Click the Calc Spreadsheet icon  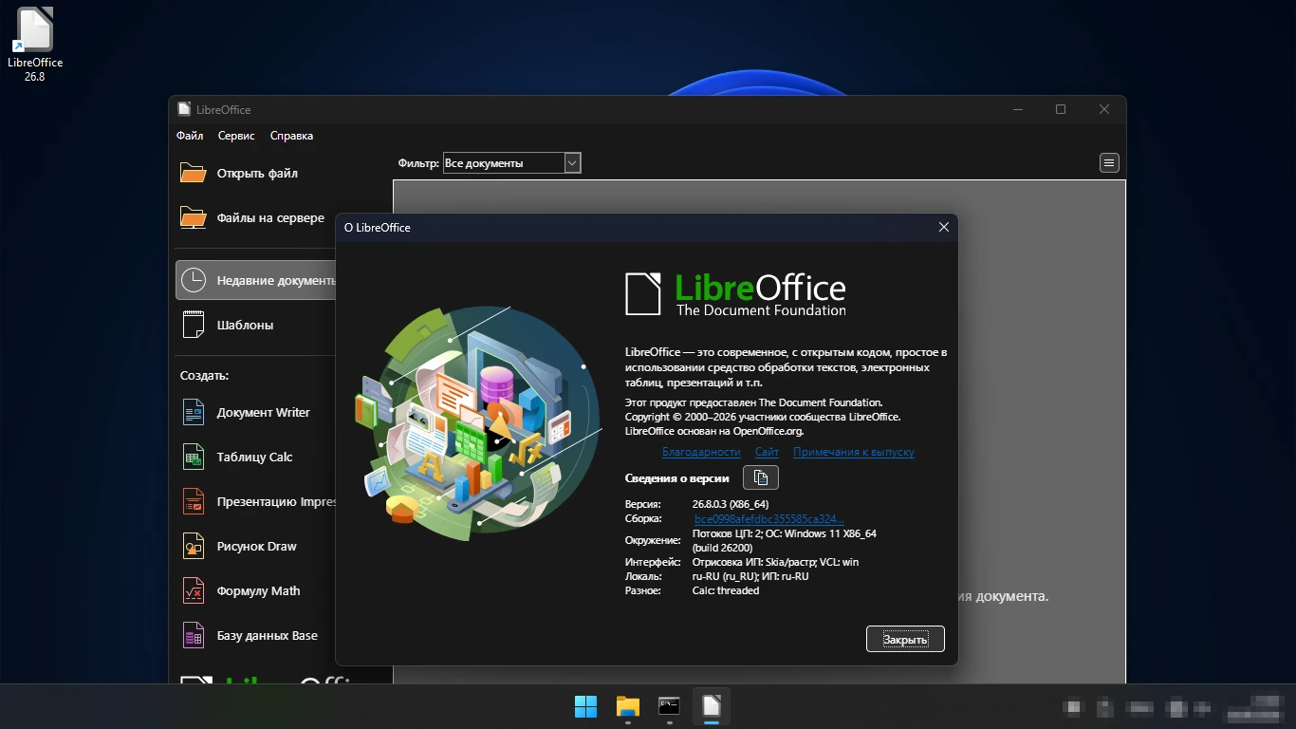pyautogui.click(x=193, y=457)
